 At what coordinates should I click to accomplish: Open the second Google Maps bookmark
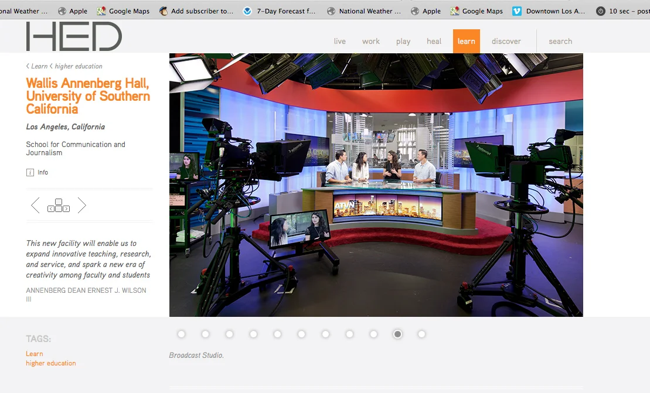coord(477,11)
